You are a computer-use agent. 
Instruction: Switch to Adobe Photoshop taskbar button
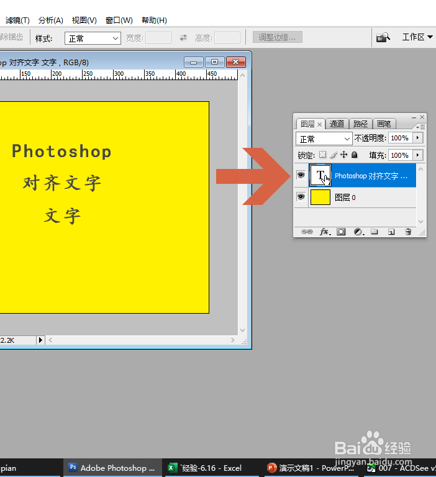tap(112, 468)
